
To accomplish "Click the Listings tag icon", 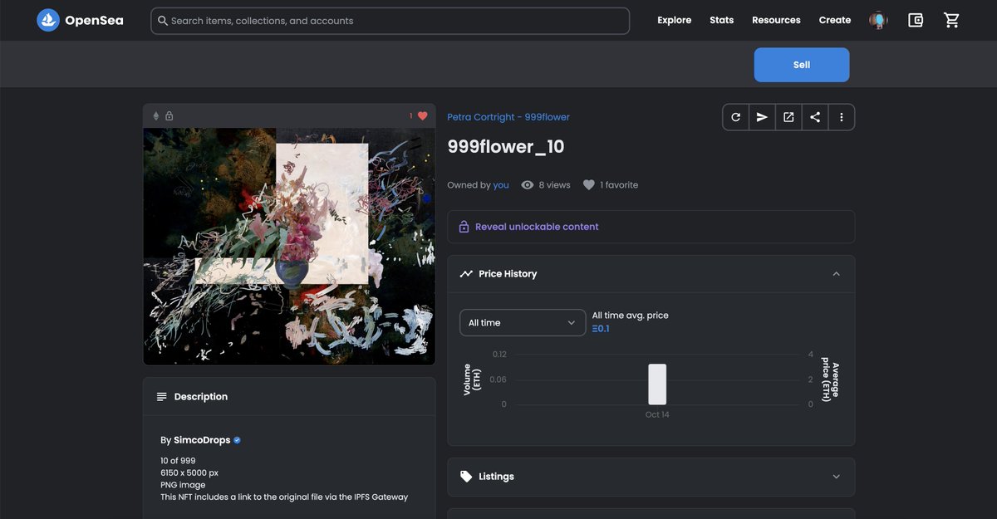I will [466, 477].
